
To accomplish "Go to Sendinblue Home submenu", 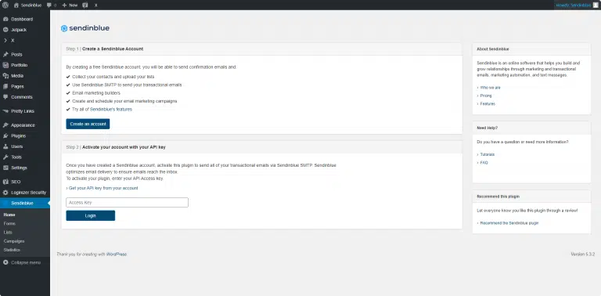I will (9, 215).
